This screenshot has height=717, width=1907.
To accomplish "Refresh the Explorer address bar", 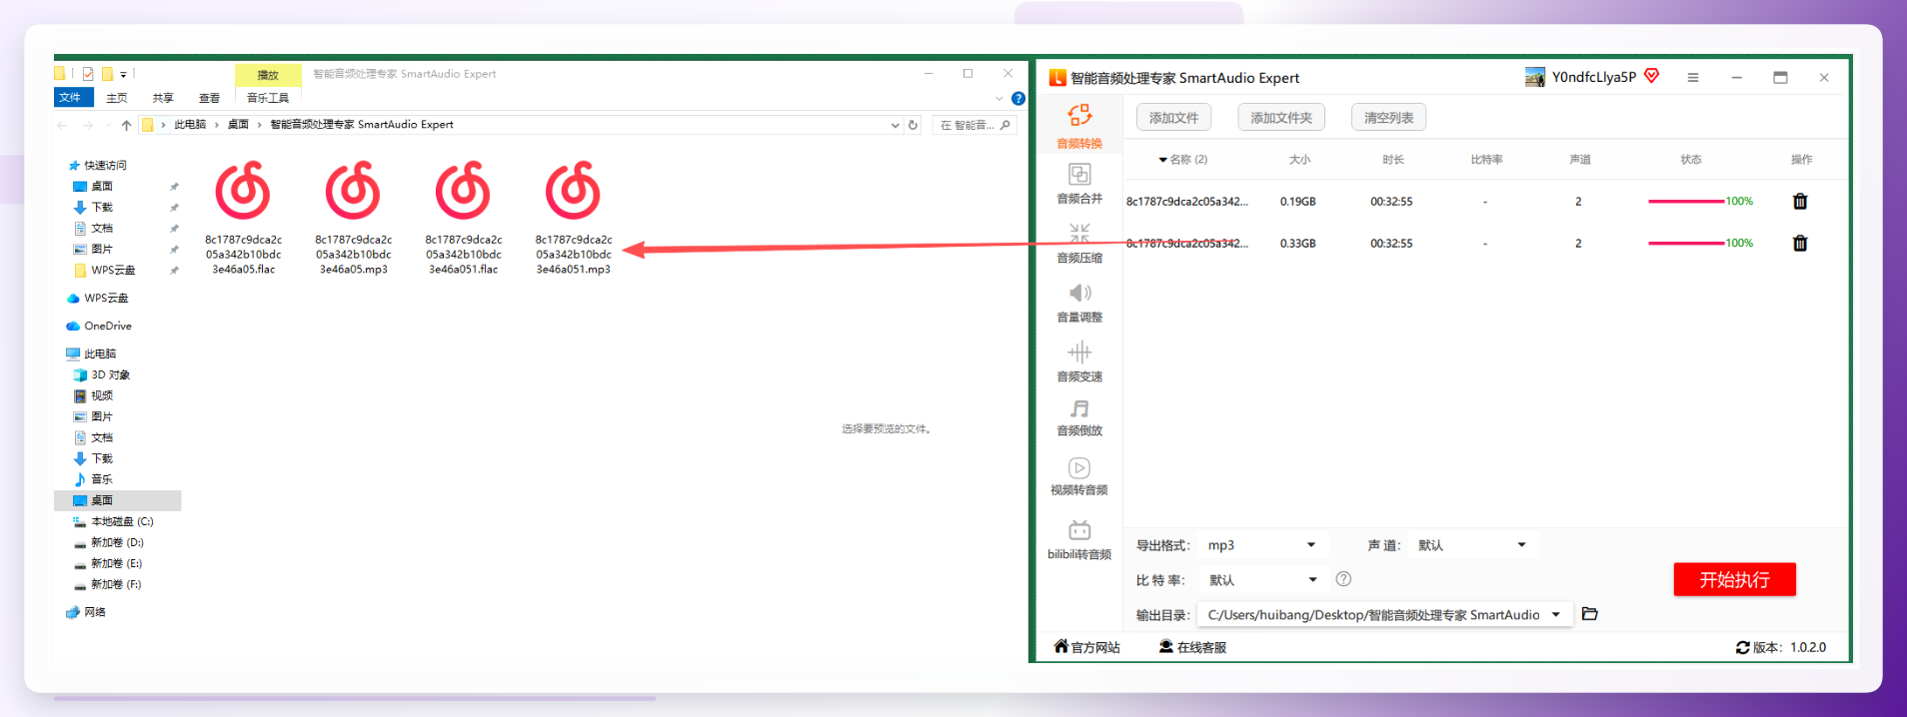I will (913, 125).
